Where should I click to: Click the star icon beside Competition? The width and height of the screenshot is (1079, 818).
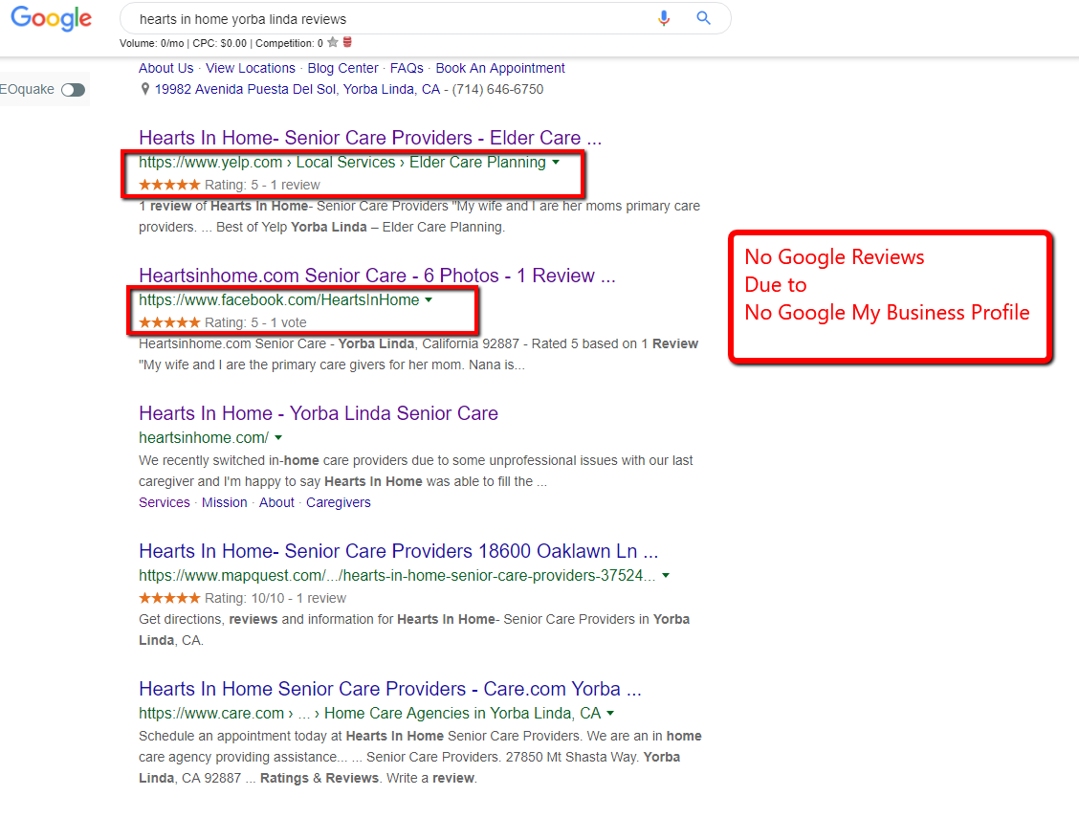coord(333,43)
